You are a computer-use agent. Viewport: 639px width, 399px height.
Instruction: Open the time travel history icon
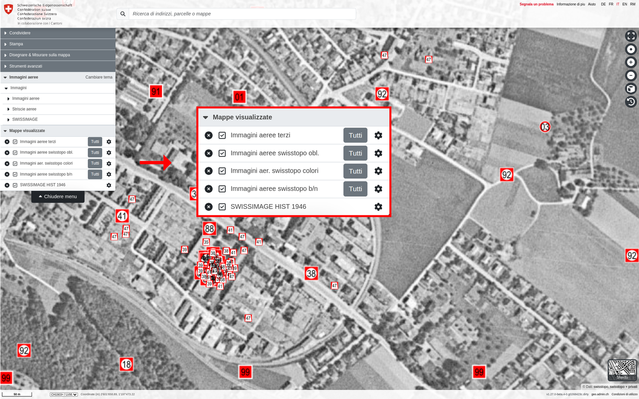[x=631, y=102]
